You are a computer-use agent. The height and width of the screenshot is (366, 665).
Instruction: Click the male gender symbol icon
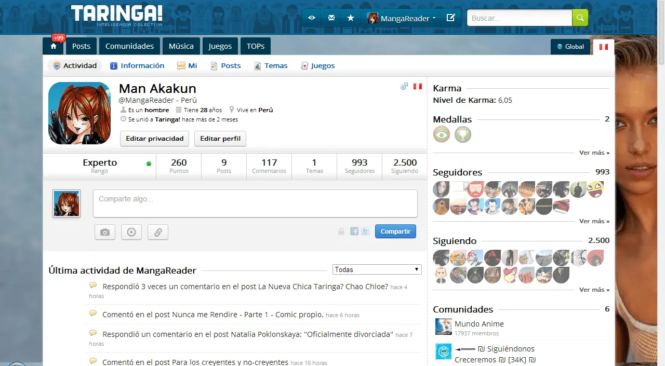click(404, 87)
